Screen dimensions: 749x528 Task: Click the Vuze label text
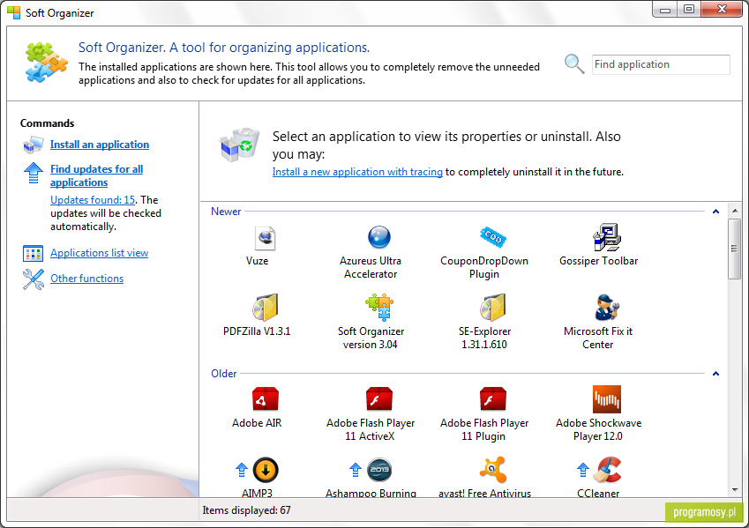click(x=257, y=261)
